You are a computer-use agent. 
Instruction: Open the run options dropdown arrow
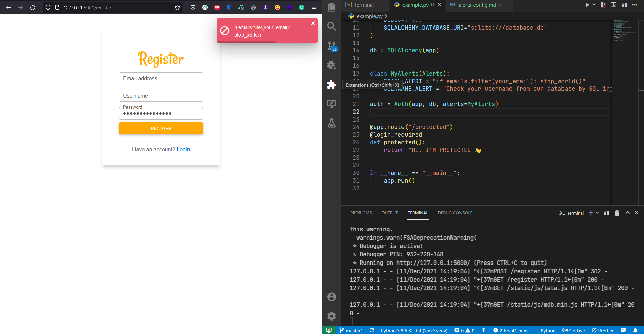[594, 5]
